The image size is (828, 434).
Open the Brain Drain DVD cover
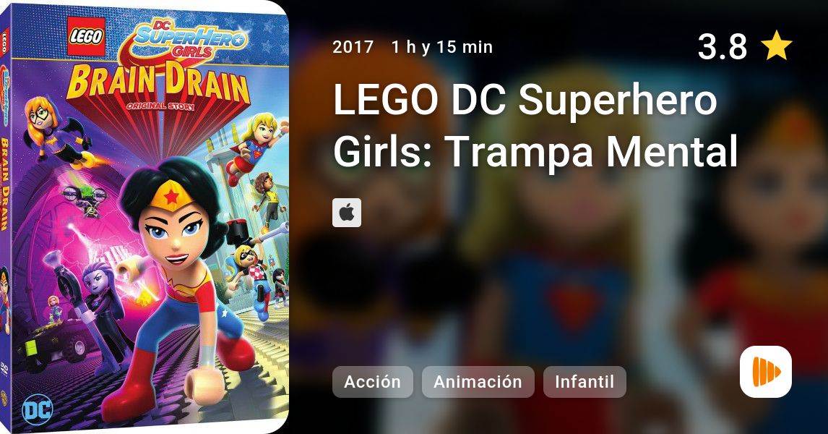point(145,217)
